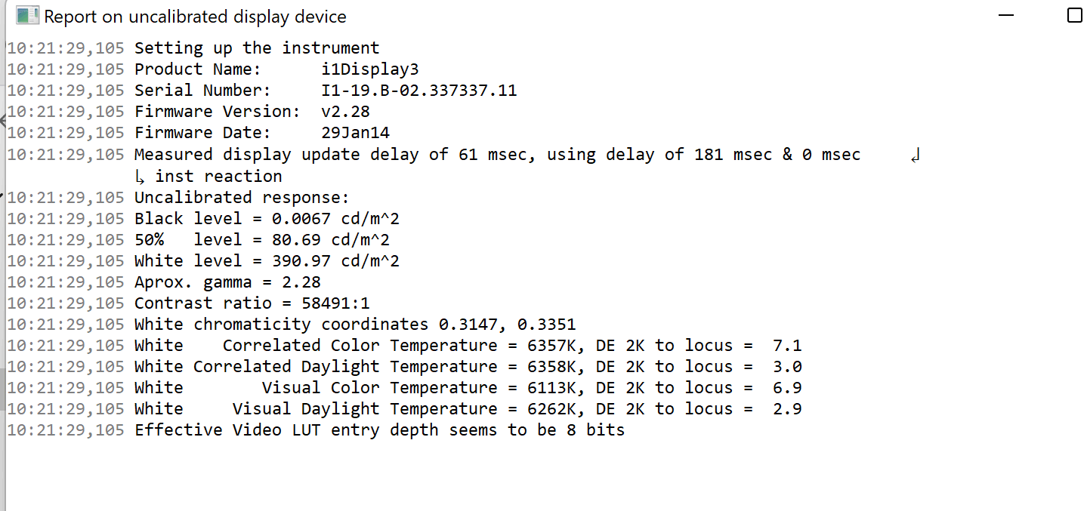Click the "Report on uncalibrated display device" title

pos(196,16)
